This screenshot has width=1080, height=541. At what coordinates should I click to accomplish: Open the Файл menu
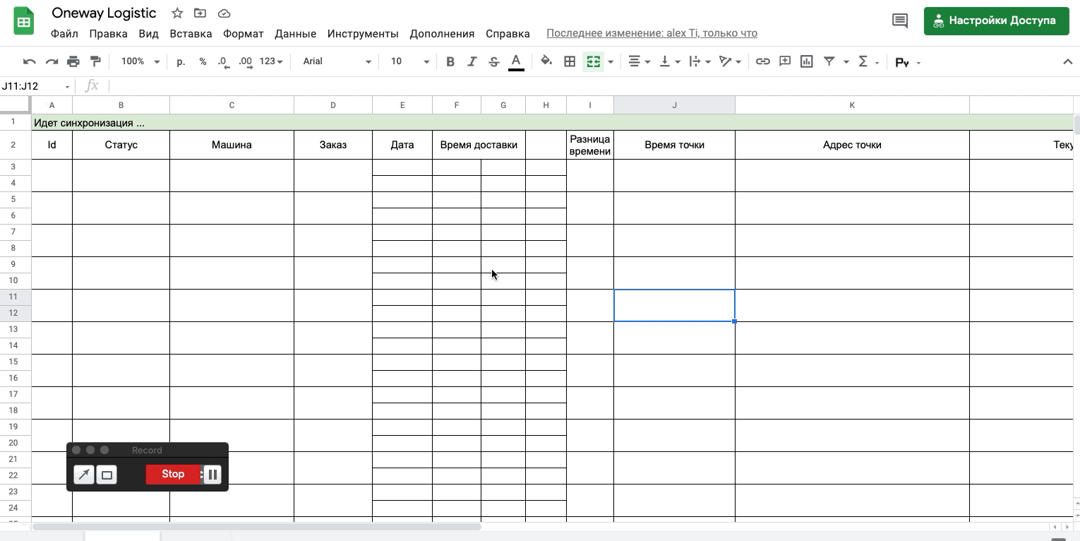point(64,33)
